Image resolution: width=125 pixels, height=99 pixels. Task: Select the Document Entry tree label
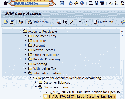(x=45, y=36)
